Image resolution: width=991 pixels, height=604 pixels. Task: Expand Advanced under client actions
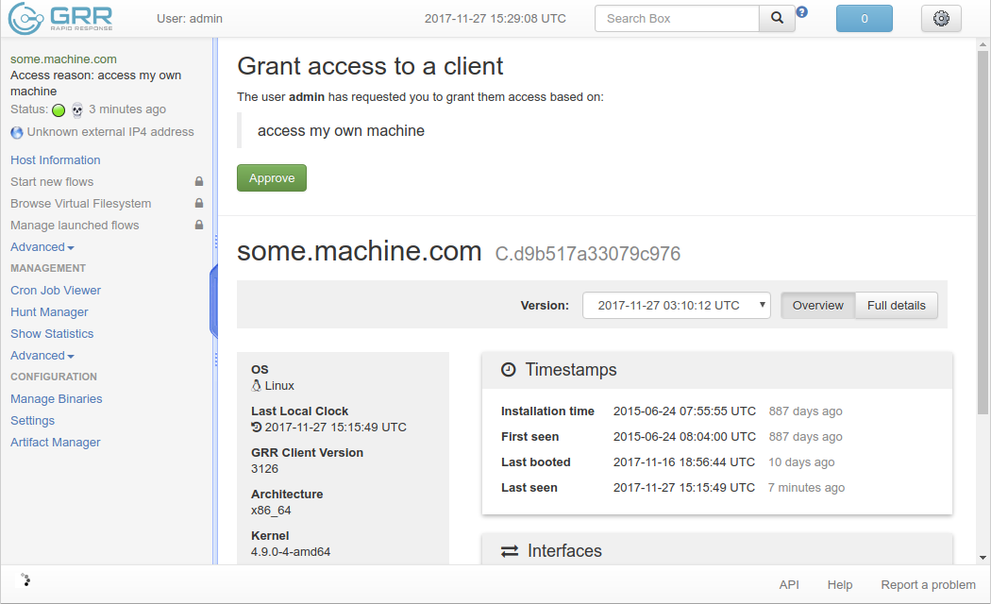pos(42,247)
